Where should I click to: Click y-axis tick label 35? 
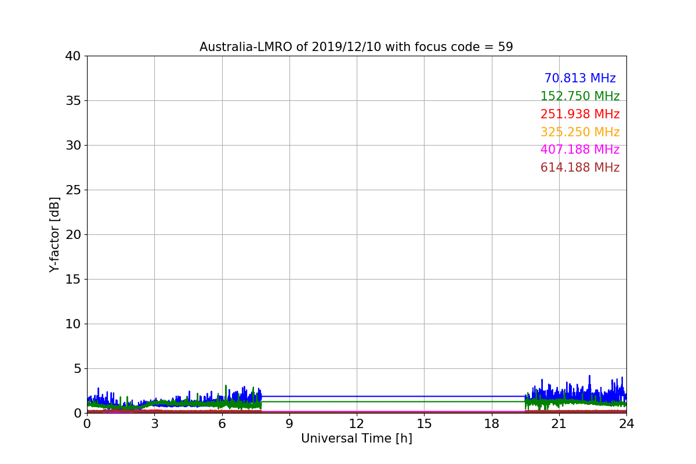click(x=73, y=101)
